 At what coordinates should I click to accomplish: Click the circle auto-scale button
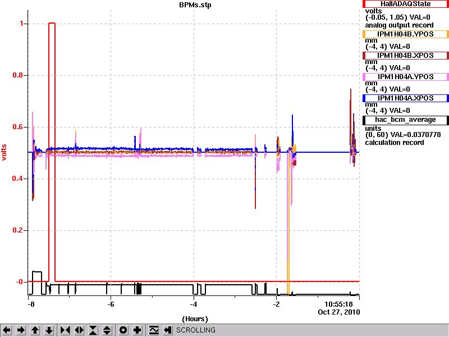point(123,330)
